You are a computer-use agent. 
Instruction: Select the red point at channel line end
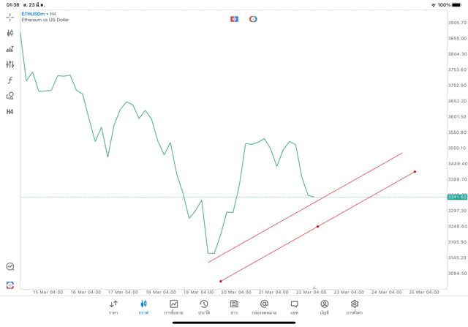(x=415, y=172)
